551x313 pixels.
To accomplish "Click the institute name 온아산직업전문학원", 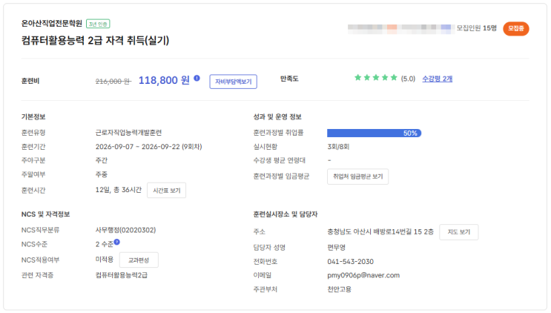I will coord(52,24).
